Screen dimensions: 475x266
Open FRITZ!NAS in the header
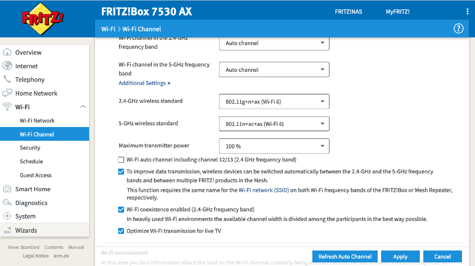tap(349, 12)
